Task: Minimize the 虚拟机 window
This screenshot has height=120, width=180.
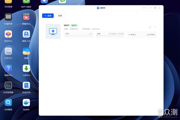Action: [151, 8]
